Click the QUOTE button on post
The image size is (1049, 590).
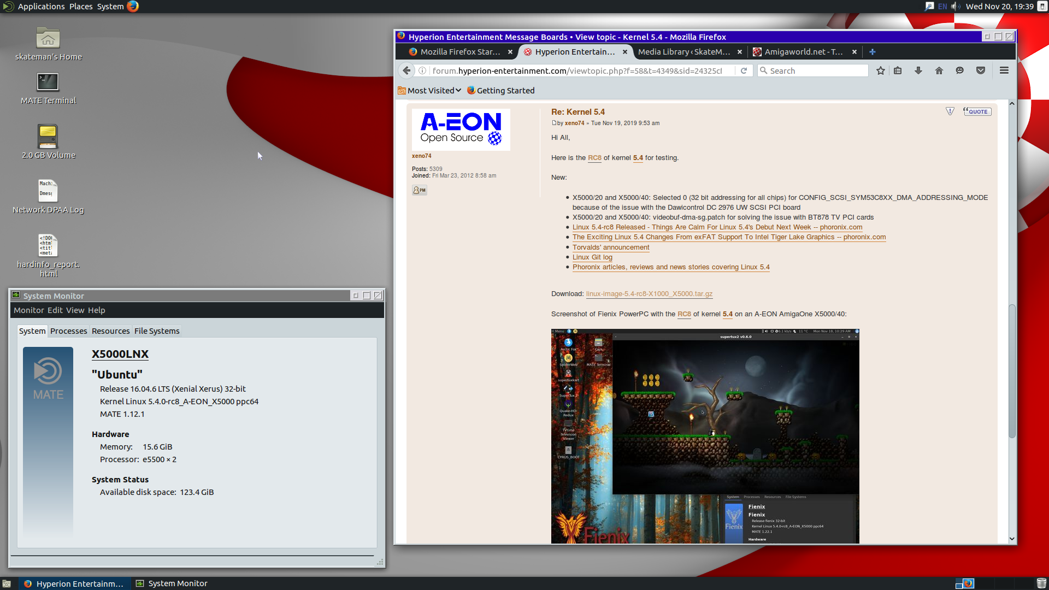(977, 111)
